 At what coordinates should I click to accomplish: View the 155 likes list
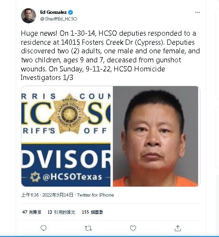[x=92, y=212]
